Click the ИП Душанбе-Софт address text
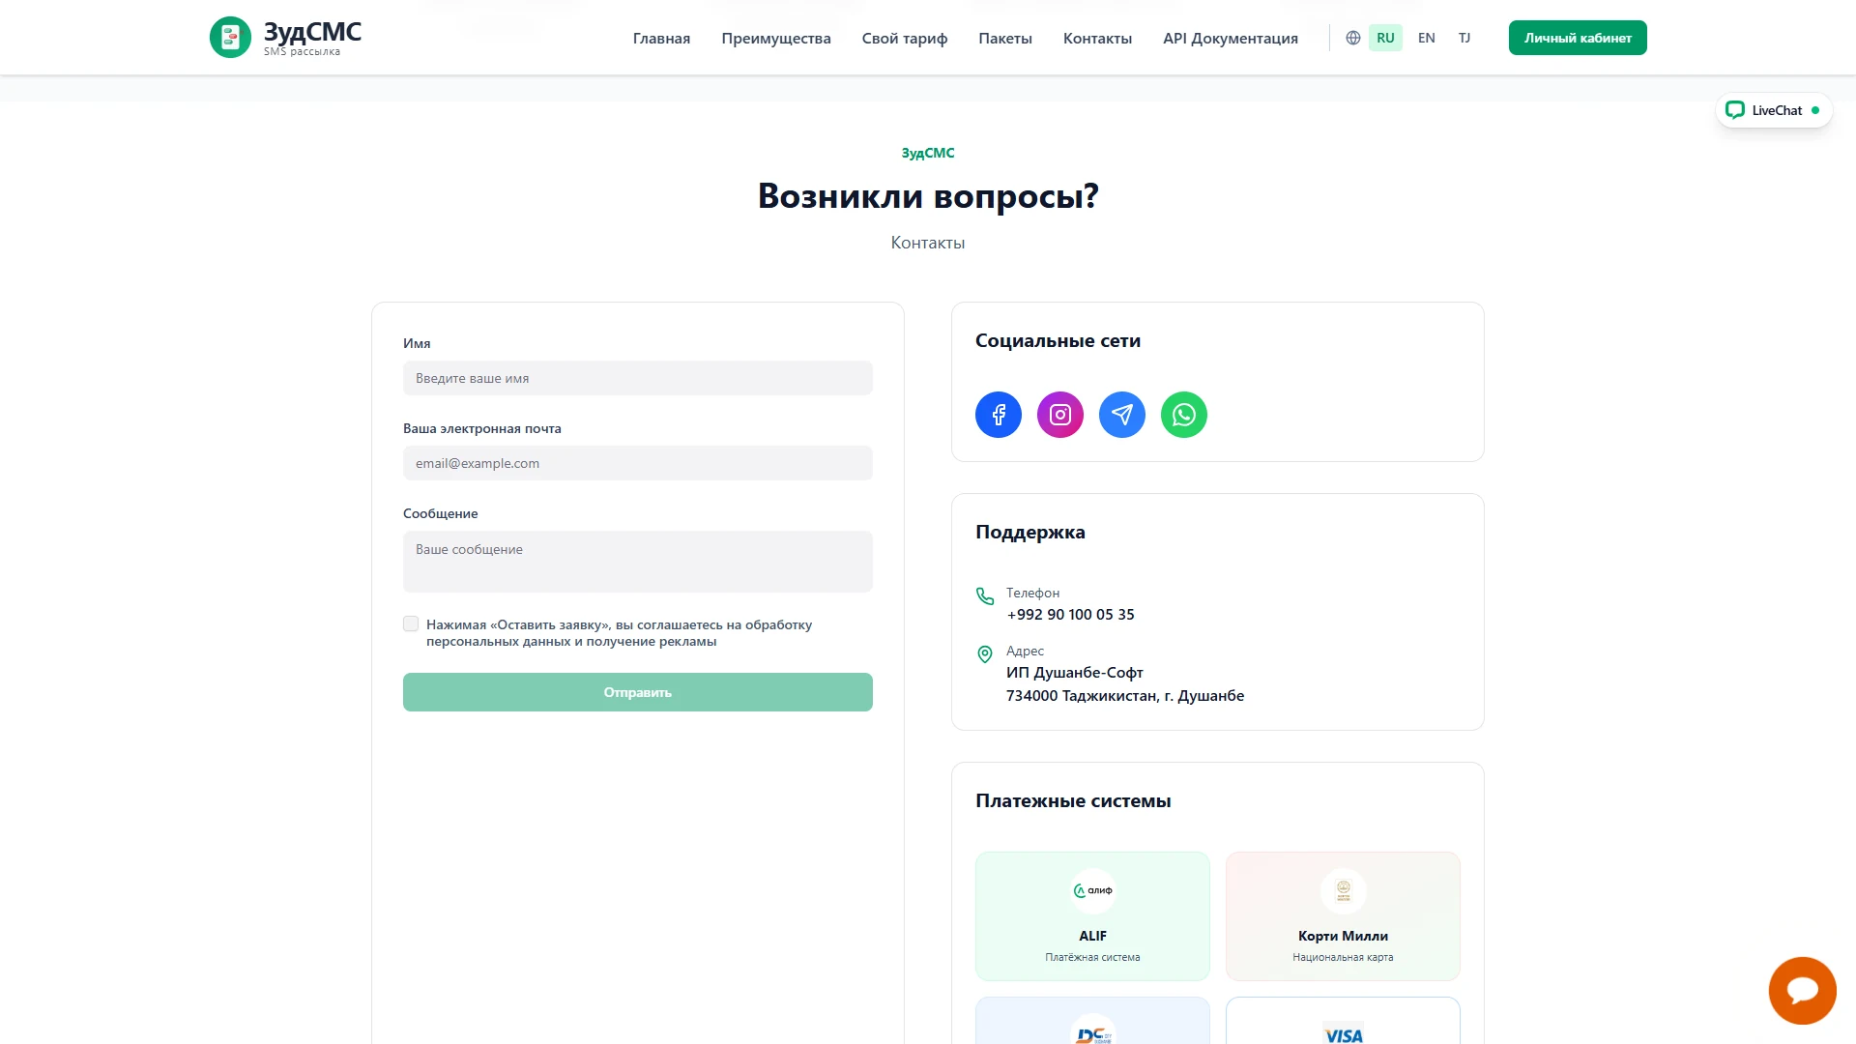This screenshot has height=1044, width=1856. (x=1075, y=673)
